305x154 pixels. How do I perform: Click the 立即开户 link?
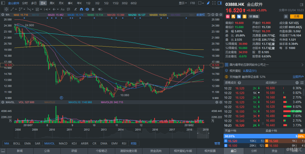point(298,77)
